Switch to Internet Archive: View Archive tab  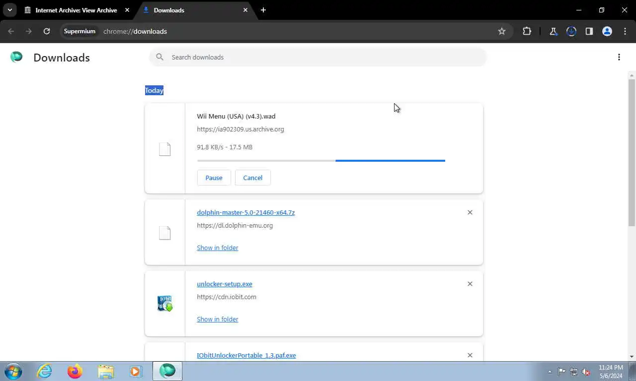[77, 10]
